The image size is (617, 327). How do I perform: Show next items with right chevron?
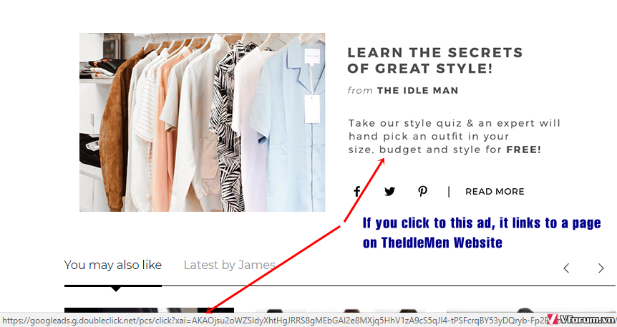(601, 268)
